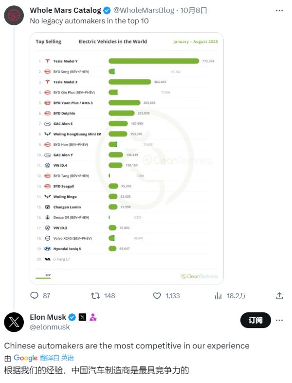Click the Whole Mars Catalog verified badge

pyautogui.click(x=107, y=10)
